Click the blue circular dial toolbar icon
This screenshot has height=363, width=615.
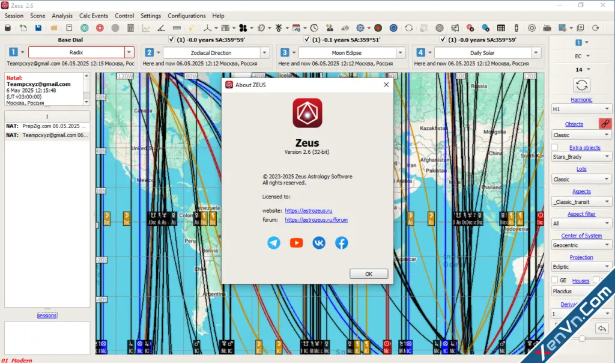[393, 28]
